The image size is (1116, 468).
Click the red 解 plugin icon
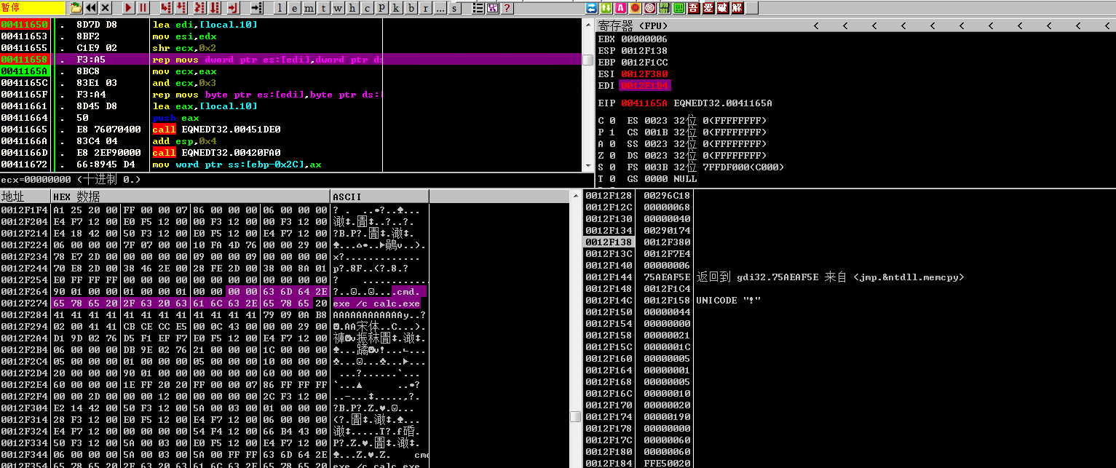737,8
